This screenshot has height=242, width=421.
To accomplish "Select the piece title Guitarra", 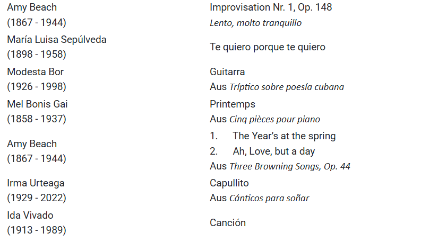I will click(227, 72).
